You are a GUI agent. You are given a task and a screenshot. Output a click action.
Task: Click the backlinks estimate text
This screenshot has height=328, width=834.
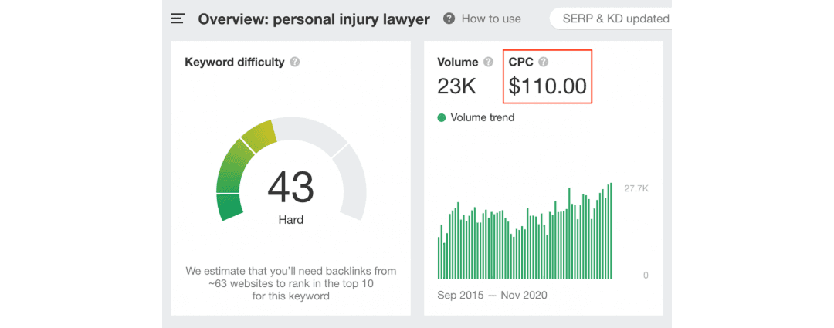[290, 283]
